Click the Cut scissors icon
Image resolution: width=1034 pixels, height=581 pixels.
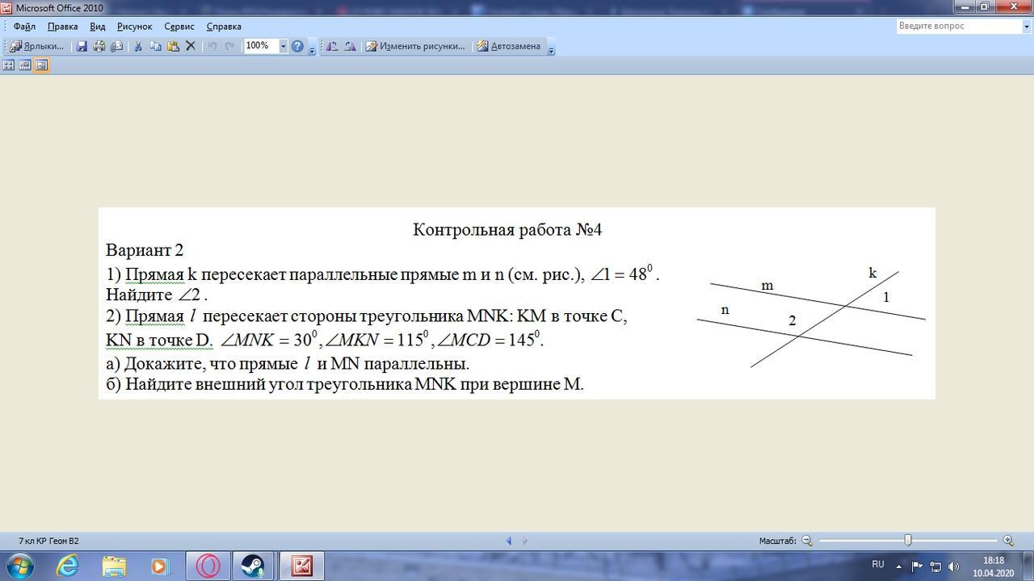click(138, 46)
